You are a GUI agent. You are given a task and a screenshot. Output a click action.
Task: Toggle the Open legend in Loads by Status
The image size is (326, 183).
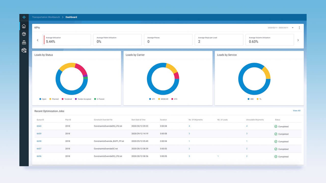pyautogui.click(x=43, y=99)
